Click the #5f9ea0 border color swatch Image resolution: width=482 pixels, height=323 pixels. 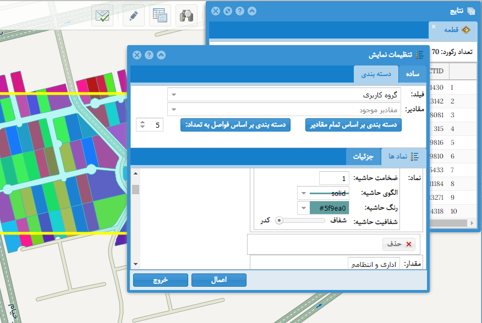pos(330,208)
